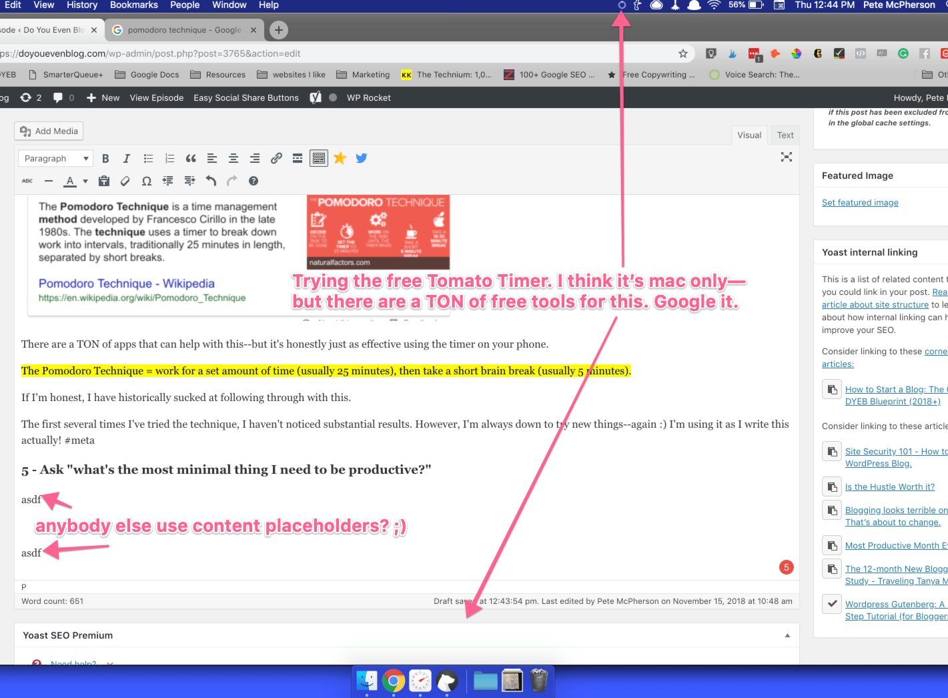
Task: Toggle the text color button
Action: pos(70,181)
